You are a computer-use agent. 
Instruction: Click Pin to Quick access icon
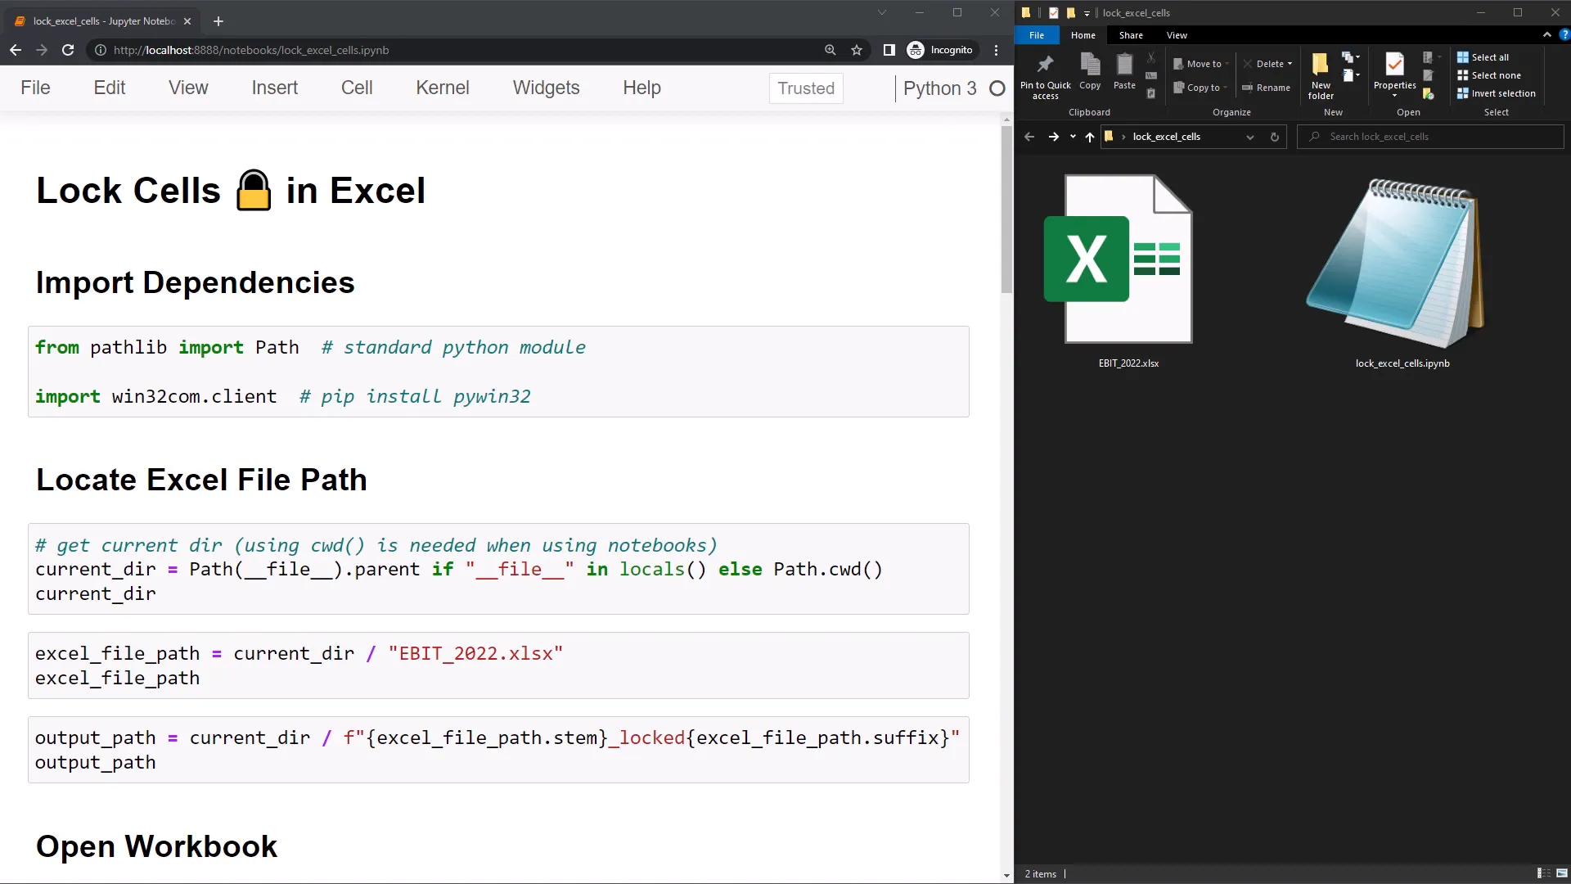[x=1045, y=65]
